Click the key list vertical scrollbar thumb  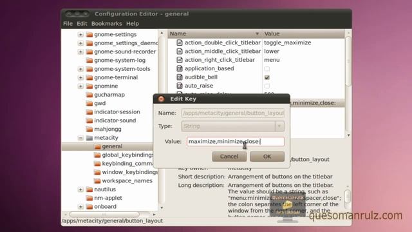tap(348, 61)
